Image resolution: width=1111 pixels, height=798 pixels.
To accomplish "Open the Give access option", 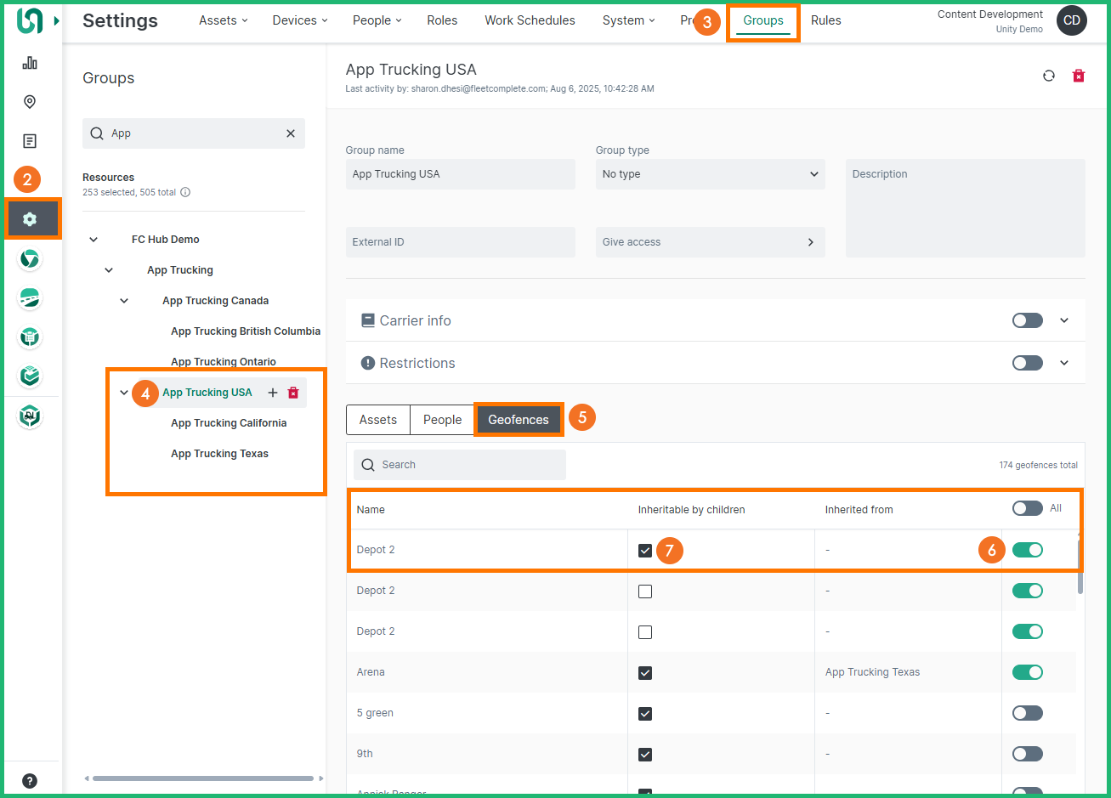I will click(x=710, y=242).
